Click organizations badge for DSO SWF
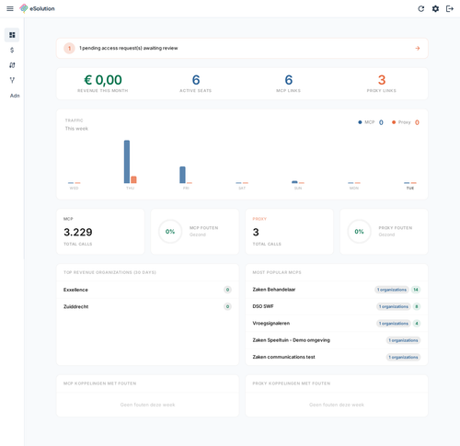 pyautogui.click(x=394, y=306)
